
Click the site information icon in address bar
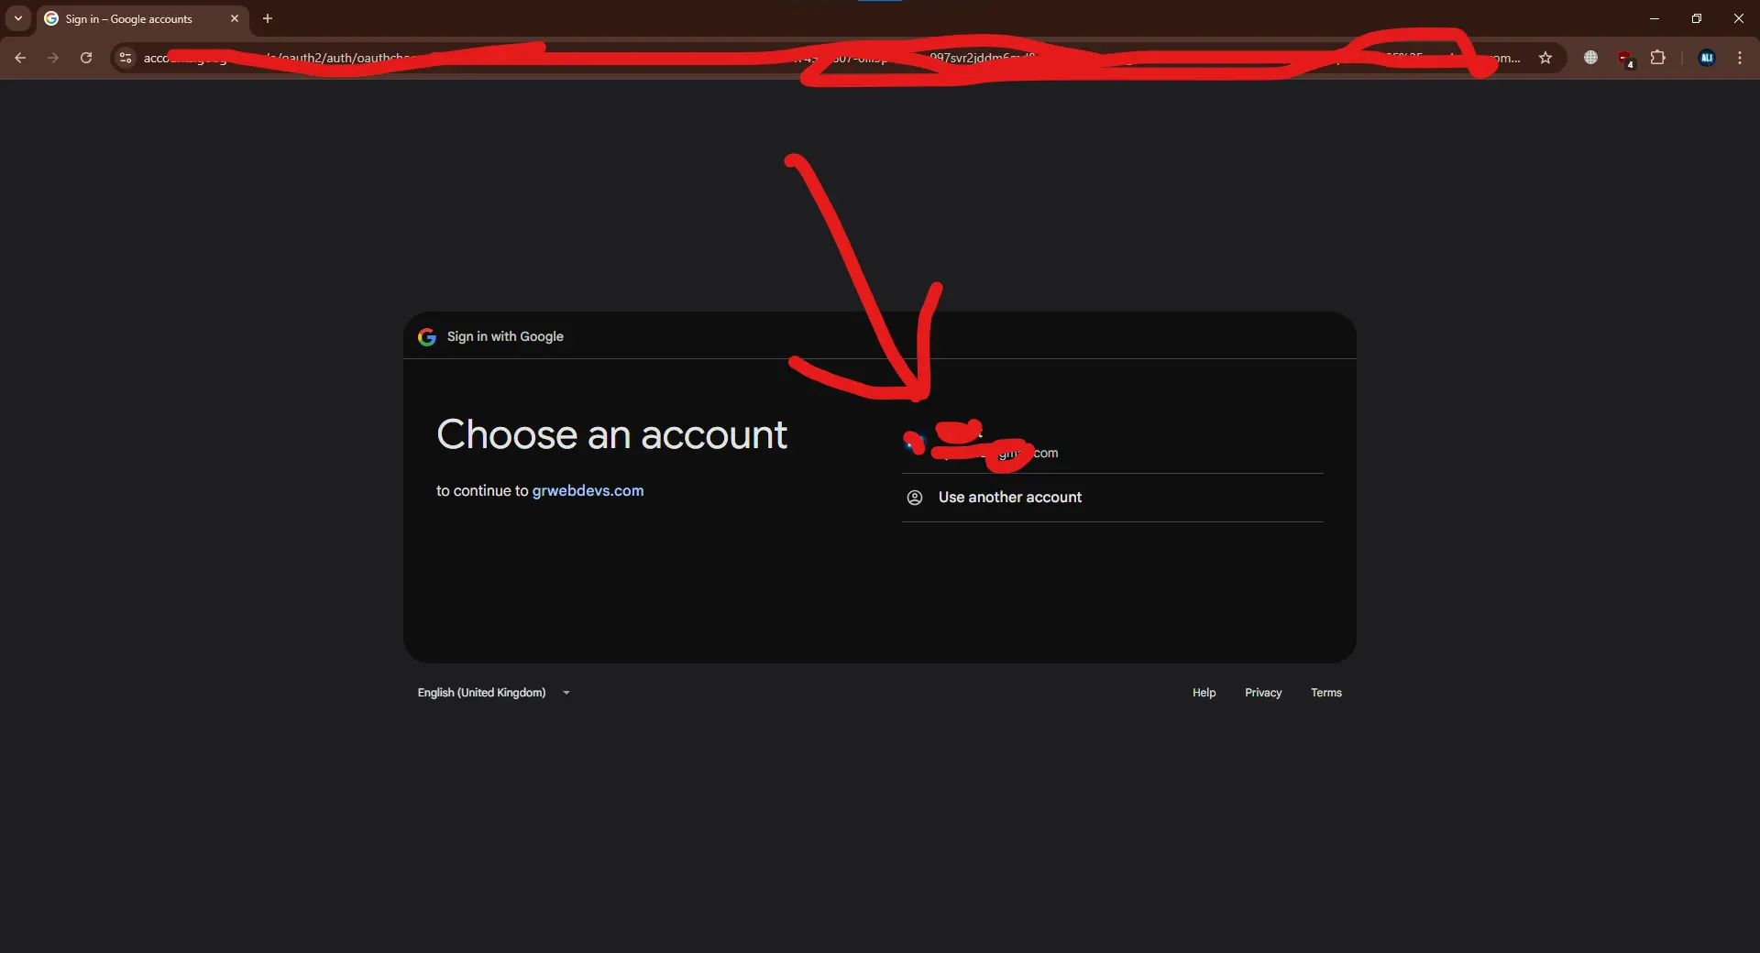point(126,58)
